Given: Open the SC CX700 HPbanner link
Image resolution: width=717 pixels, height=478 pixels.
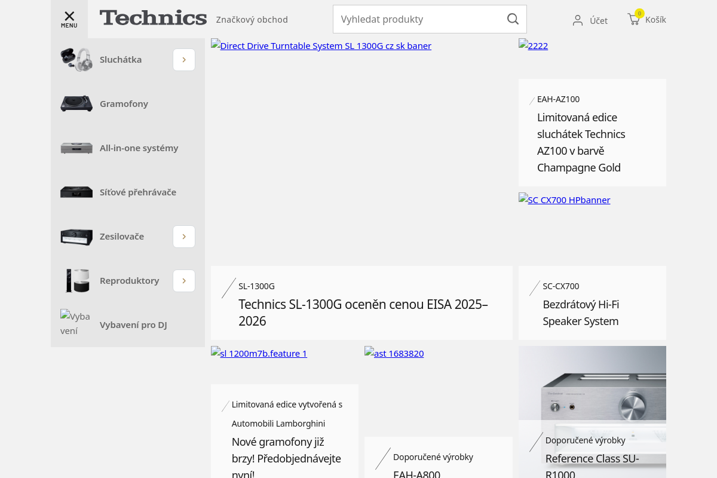Looking at the screenshot, I should coord(565,200).
